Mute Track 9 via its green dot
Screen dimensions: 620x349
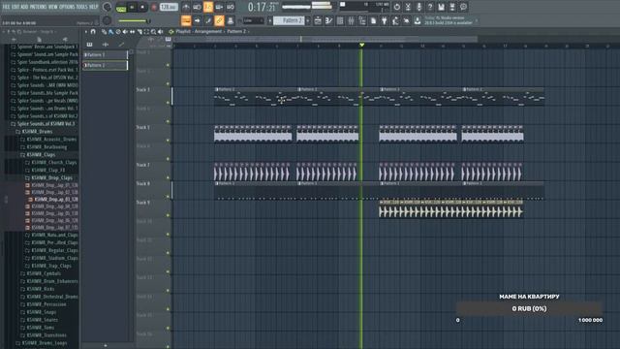click(x=168, y=215)
